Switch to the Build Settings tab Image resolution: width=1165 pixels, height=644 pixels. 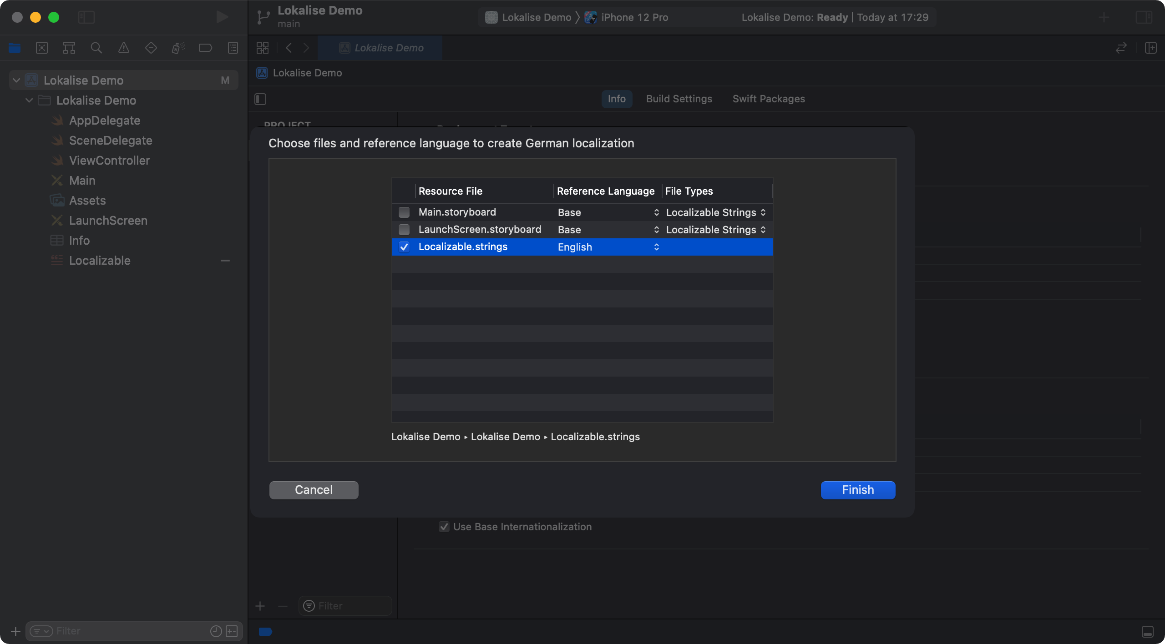(x=679, y=99)
